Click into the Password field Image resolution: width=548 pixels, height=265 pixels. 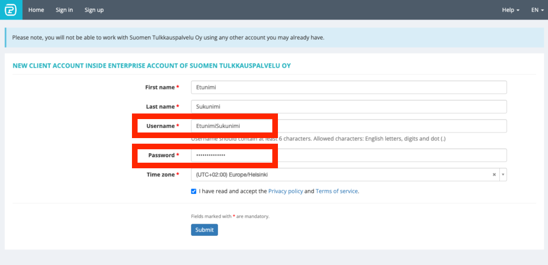(349, 155)
